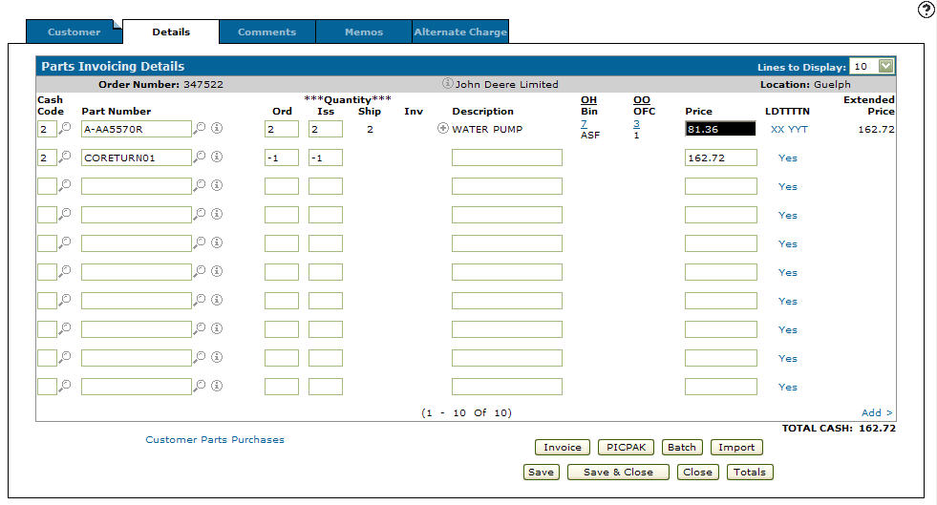
Task: Open Customer Parts Purchases link
Action: tap(215, 440)
